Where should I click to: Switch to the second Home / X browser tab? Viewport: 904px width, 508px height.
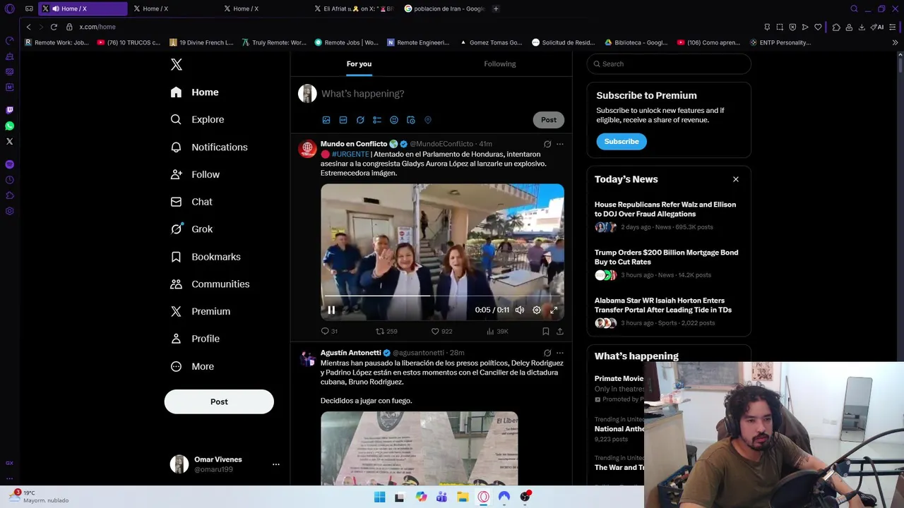pos(173,8)
